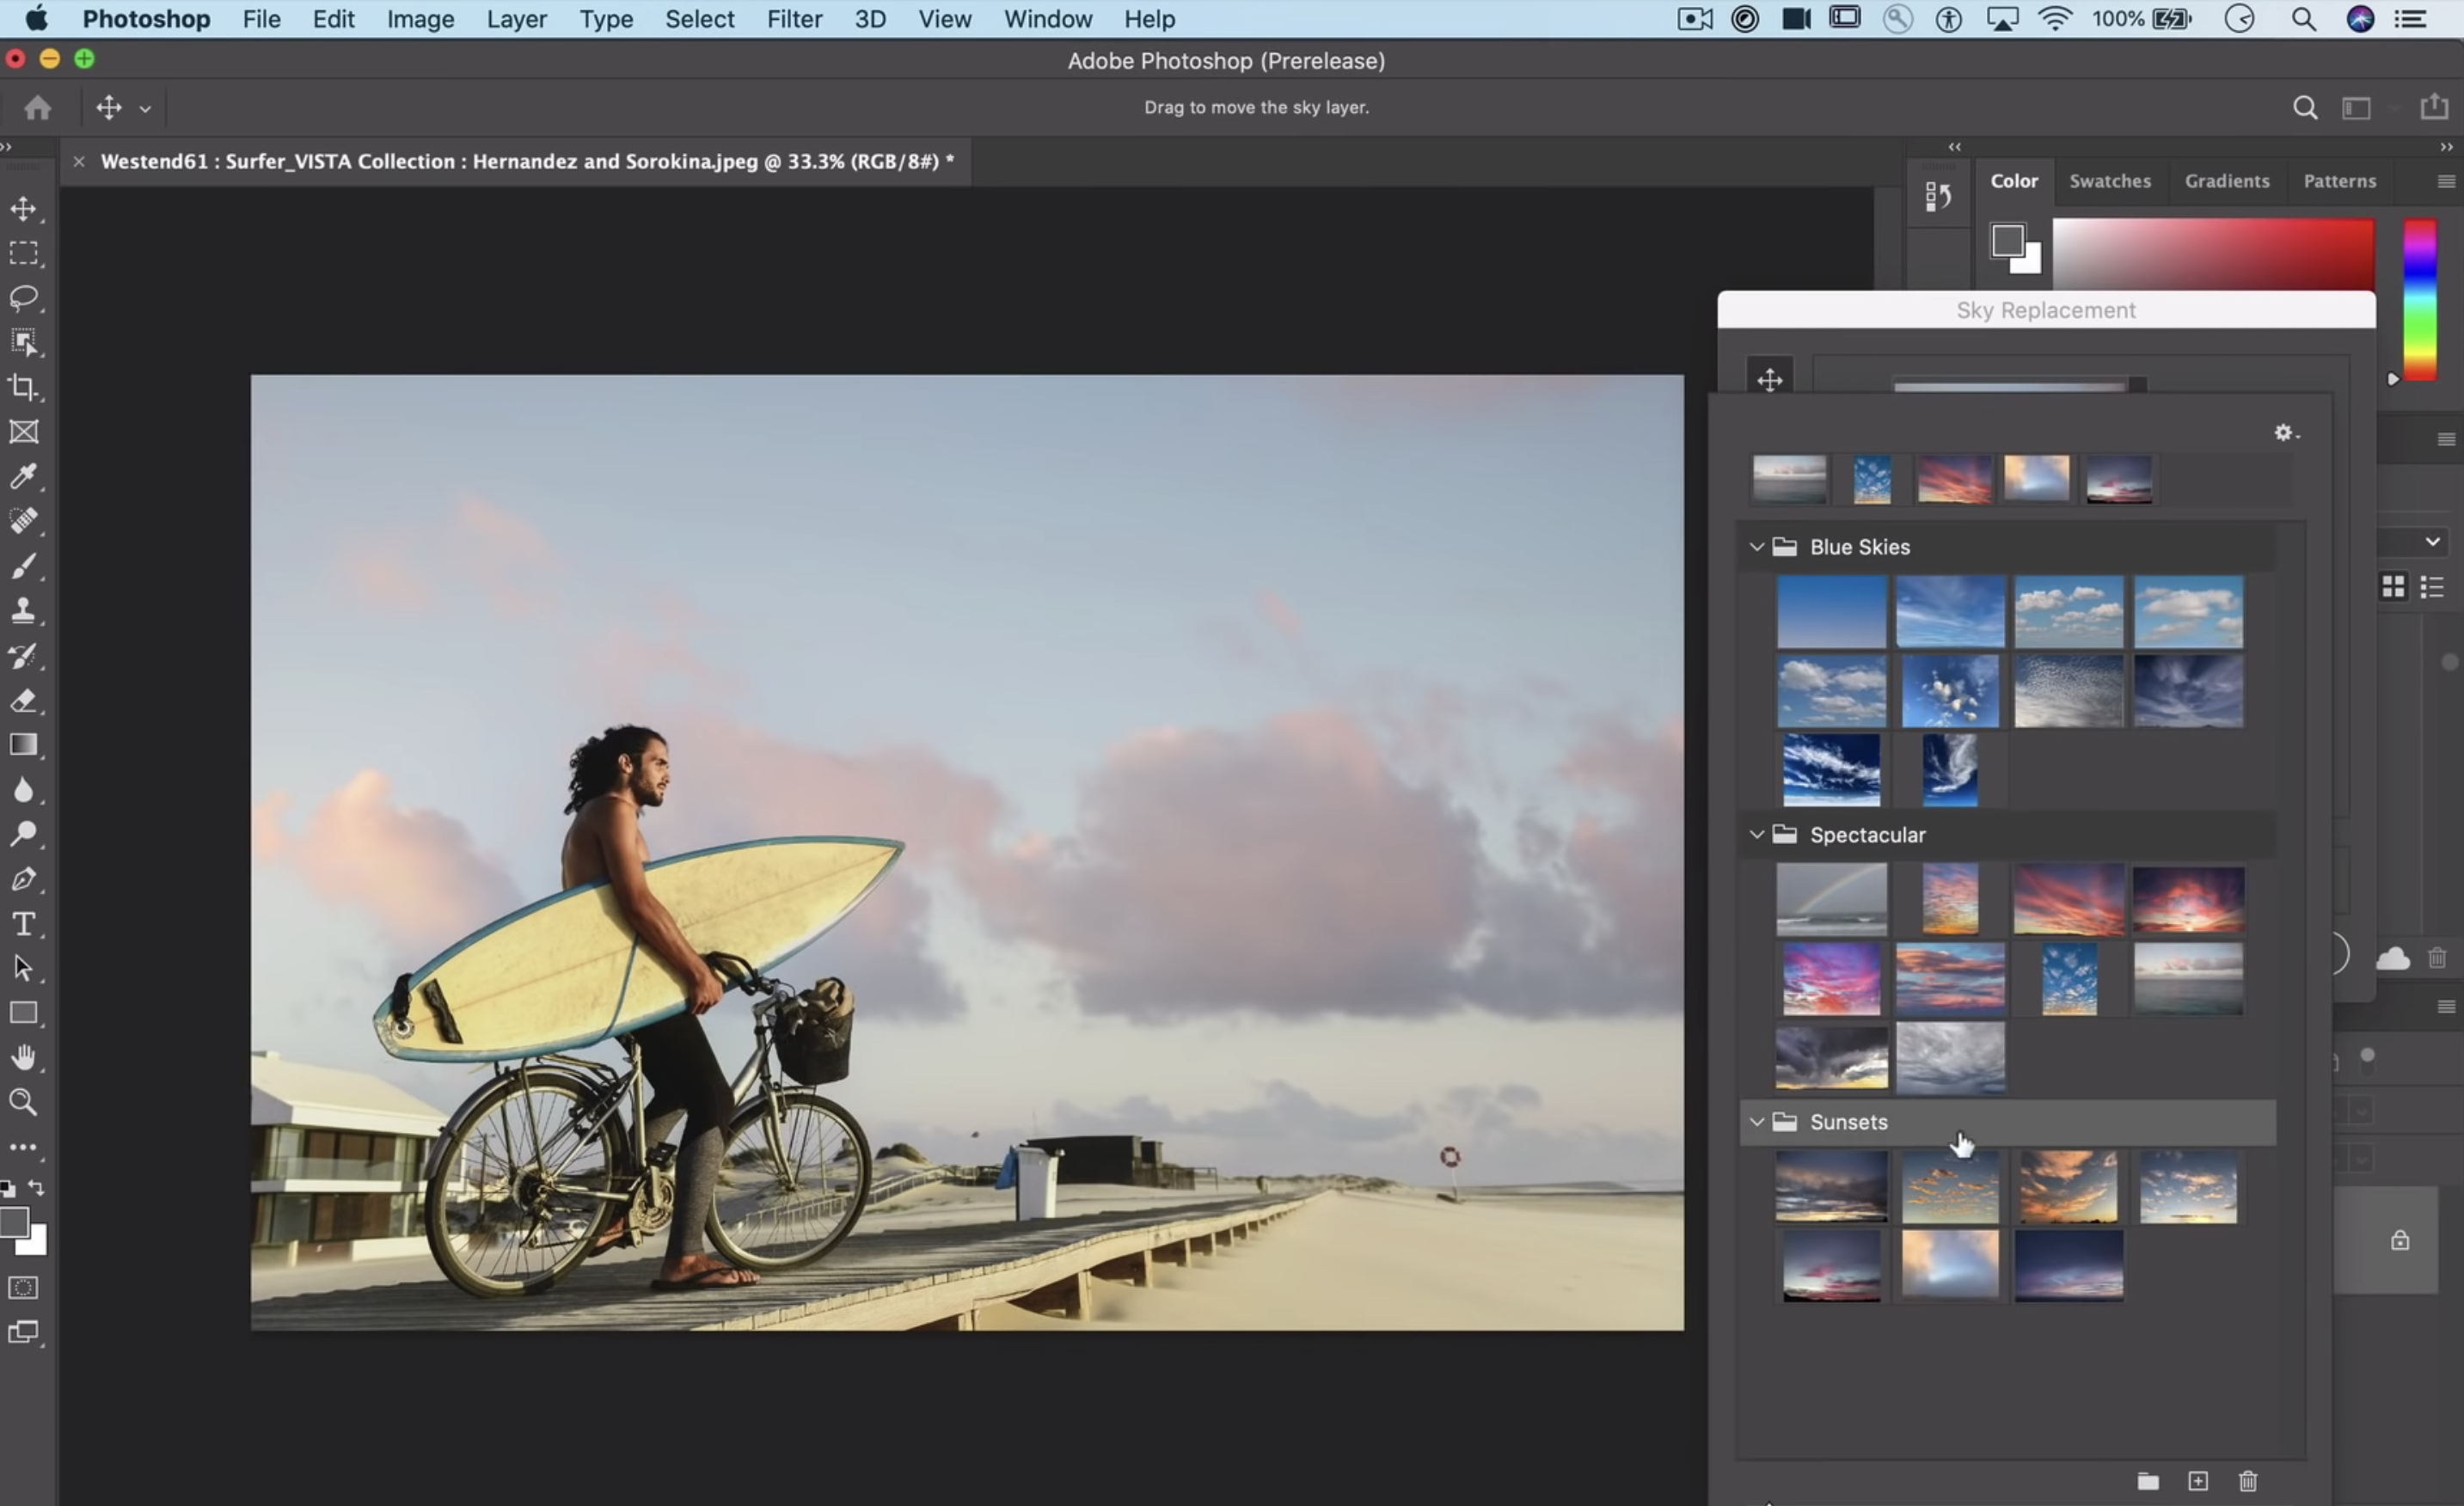The image size is (2464, 1506).
Task: Open the Color panel flyout menu
Action: [x=2446, y=181]
